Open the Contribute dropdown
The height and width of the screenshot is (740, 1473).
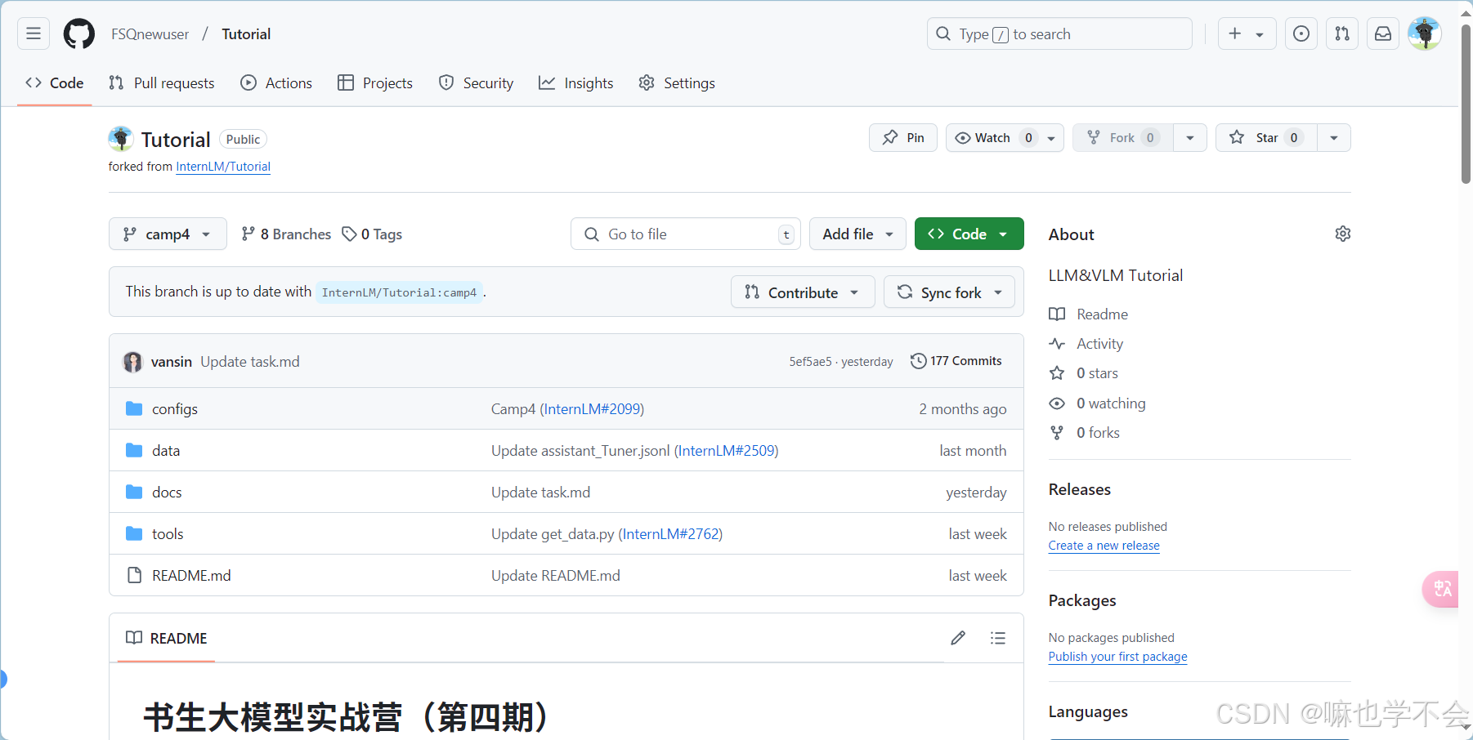(x=802, y=292)
